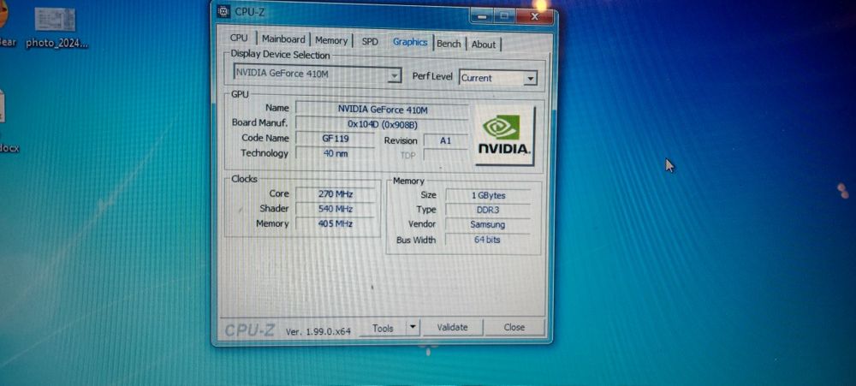Click the Tools button
The width and height of the screenshot is (856, 386).
coord(382,328)
